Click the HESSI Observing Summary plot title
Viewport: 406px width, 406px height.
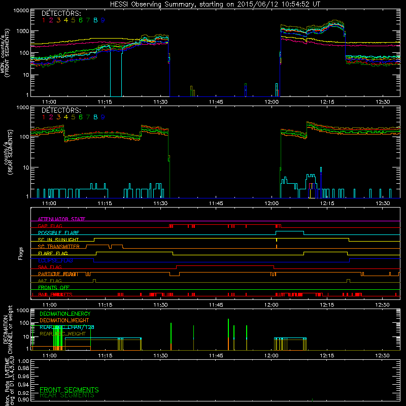point(215,5)
